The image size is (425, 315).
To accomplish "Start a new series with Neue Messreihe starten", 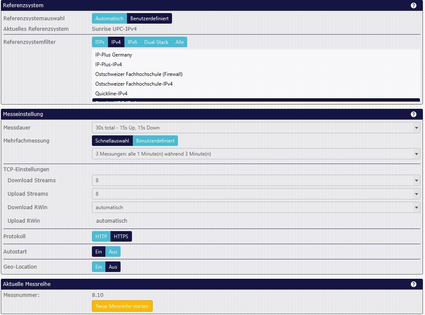I will (122, 306).
